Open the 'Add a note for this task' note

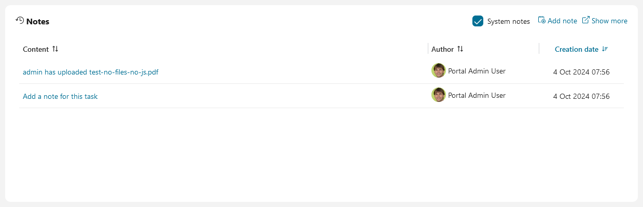60,96
